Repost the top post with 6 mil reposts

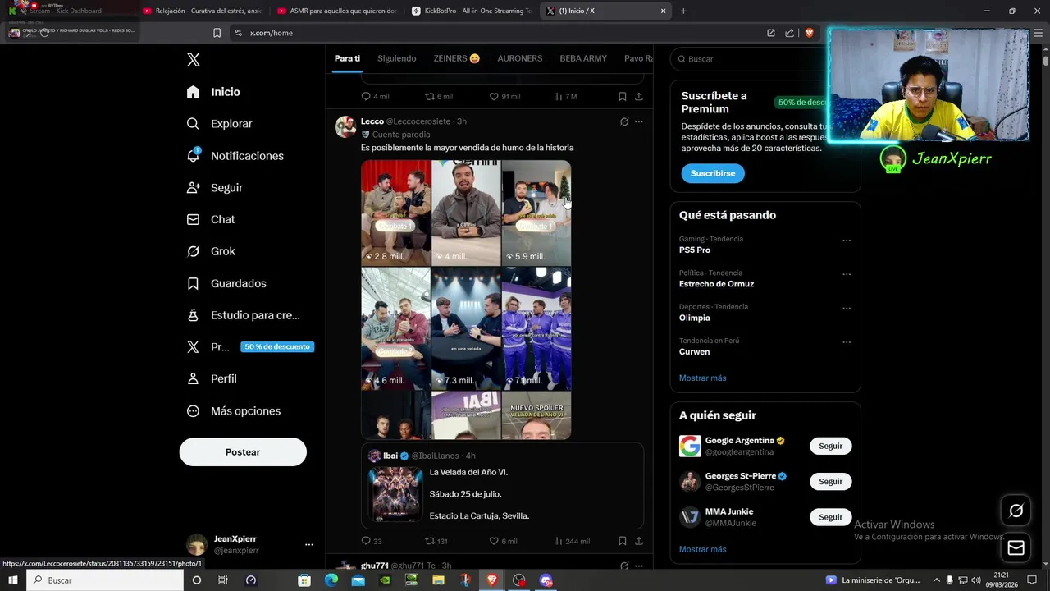coord(438,96)
